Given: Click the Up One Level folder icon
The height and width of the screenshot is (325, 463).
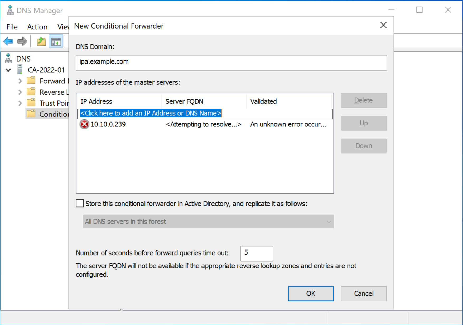Looking at the screenshot, I should (41, 41).
